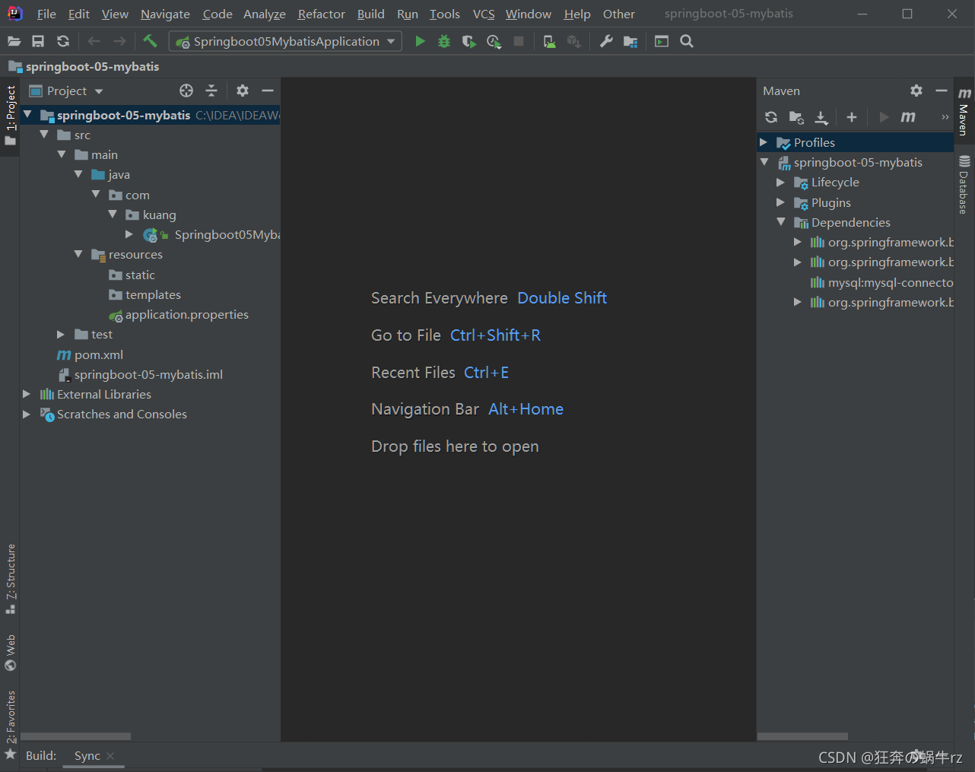Open the Database side tab
975x772 pixels.
[964, 184]
